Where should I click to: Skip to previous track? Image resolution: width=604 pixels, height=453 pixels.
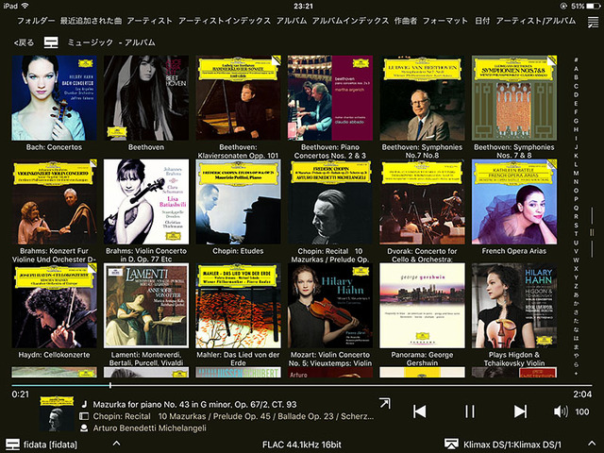click(419, 411)
